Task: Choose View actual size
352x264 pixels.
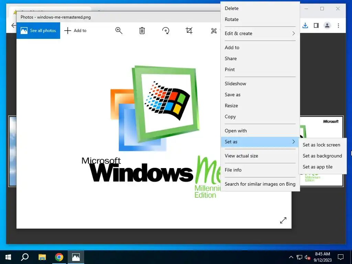Action: [x=260, y=156]
